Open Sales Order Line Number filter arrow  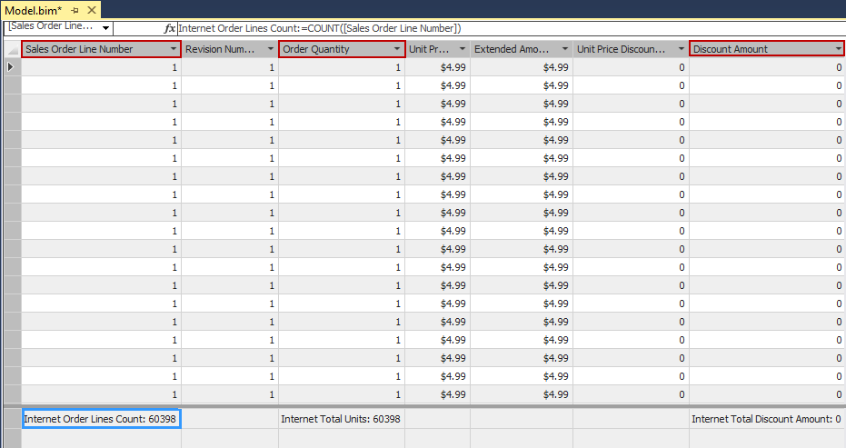[x=173, y=49]
